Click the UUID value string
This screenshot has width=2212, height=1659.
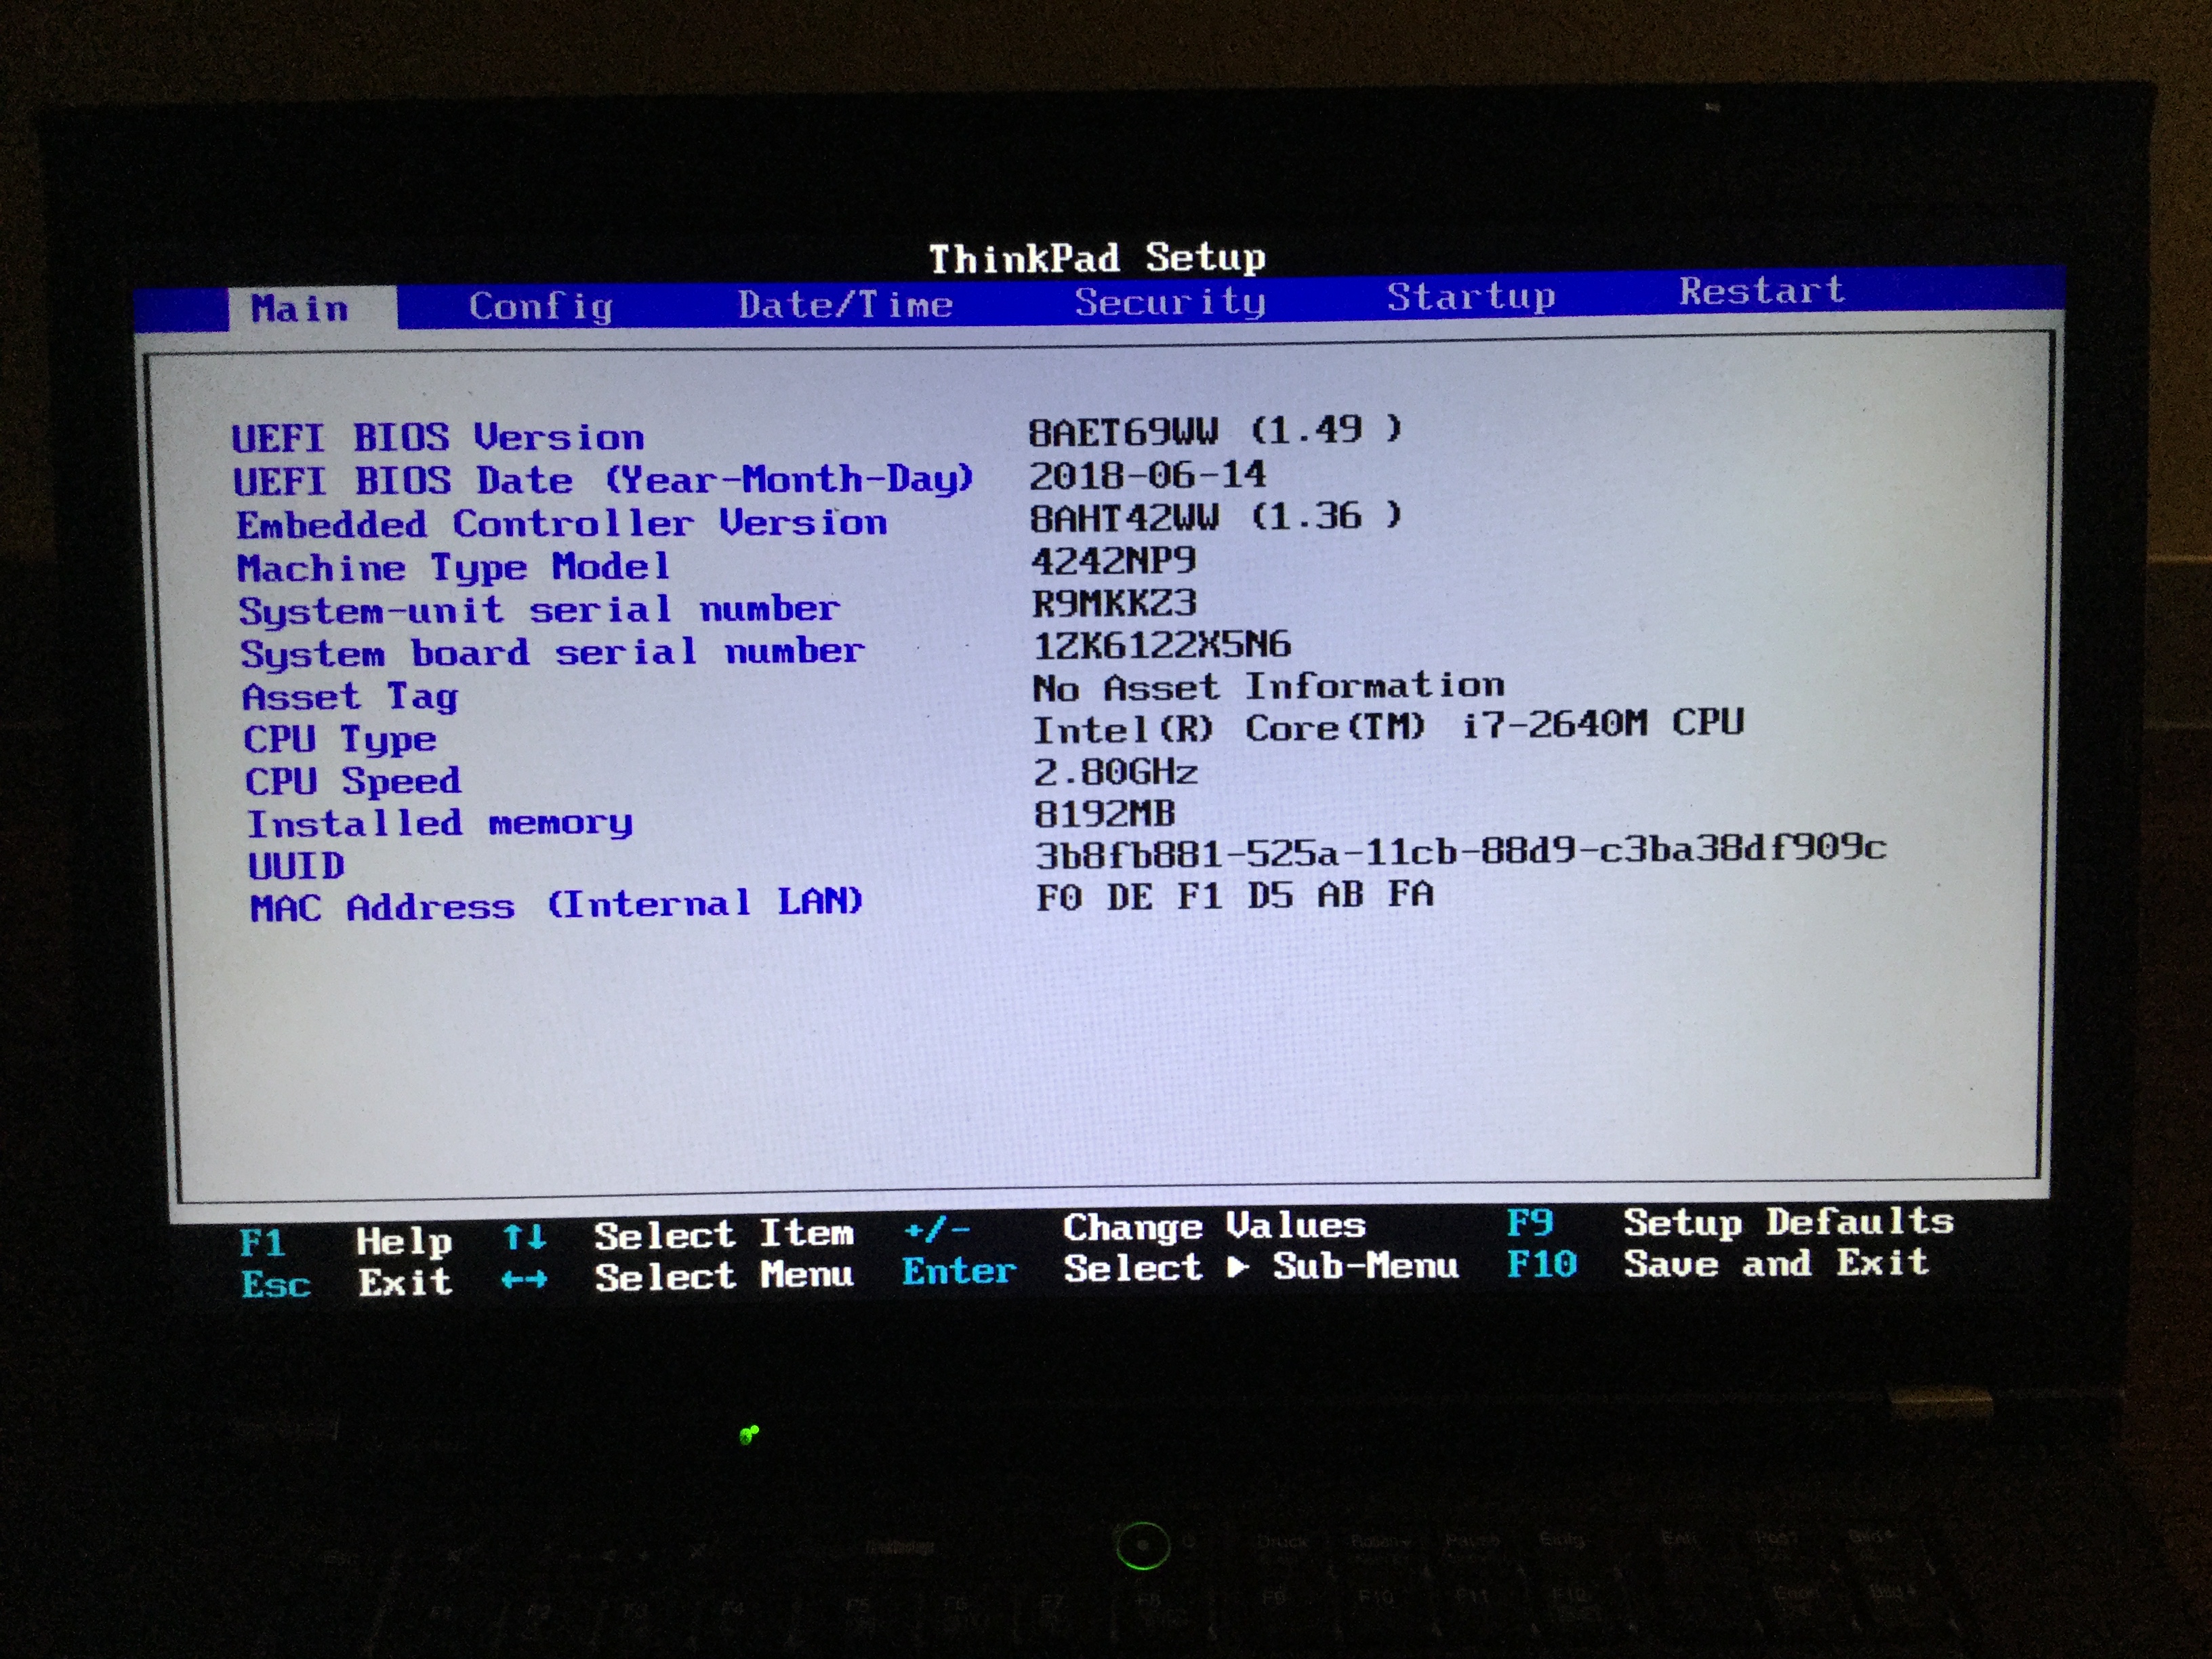(1460, 852)
